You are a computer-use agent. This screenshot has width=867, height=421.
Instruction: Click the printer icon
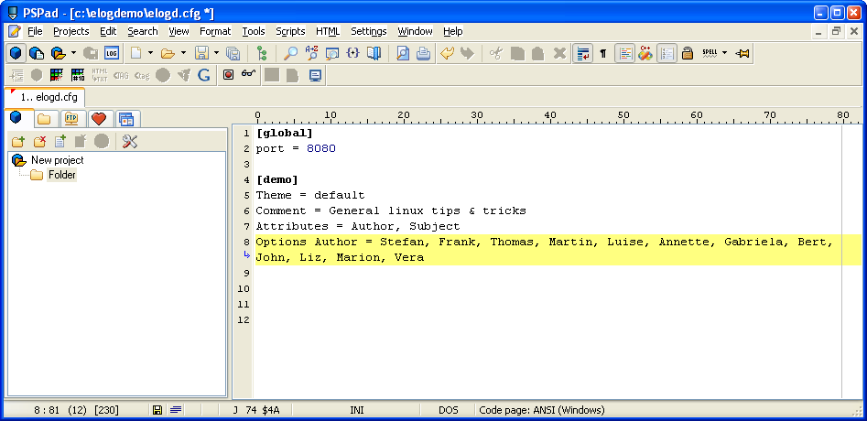(x=423, y=54)
